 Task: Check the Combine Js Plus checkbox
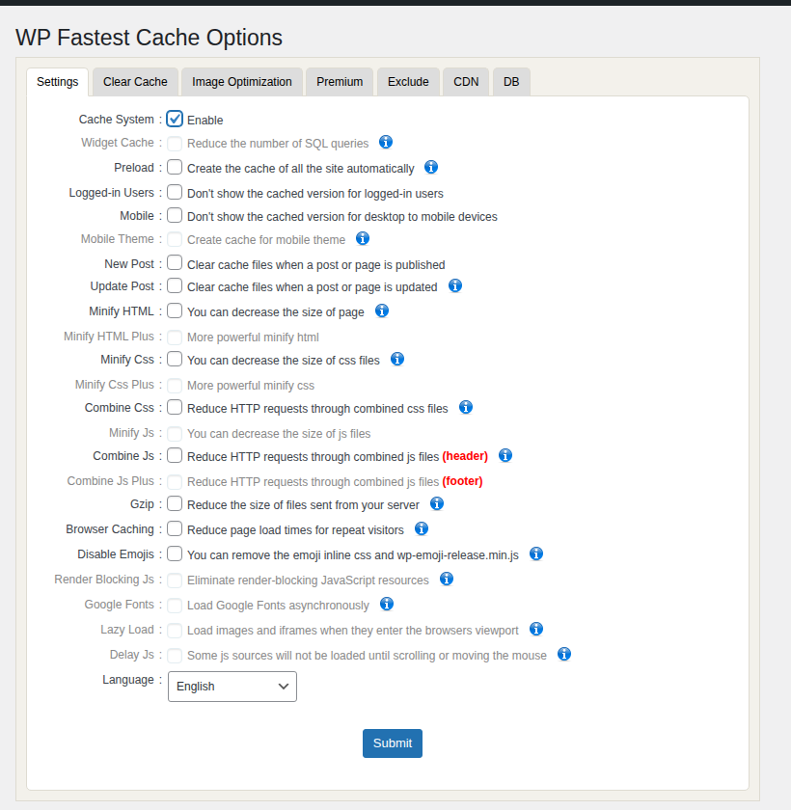(x=175, y=482)
